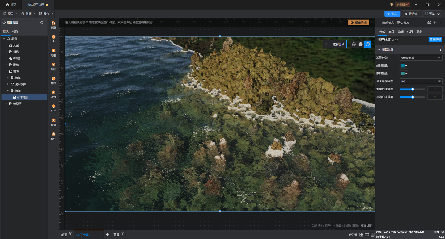445x239 pixels.
Task: Expand the GIS层 node in the tree
Action: 6,58
